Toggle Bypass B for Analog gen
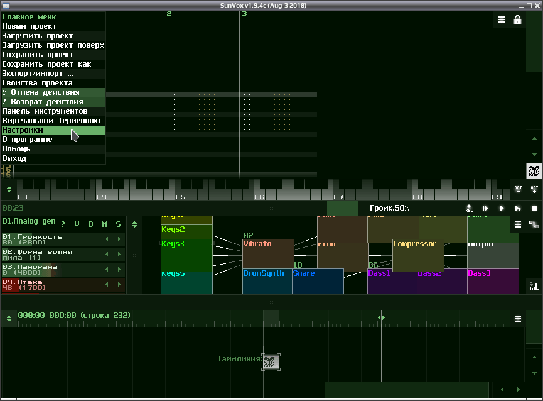 click(91, 224)
